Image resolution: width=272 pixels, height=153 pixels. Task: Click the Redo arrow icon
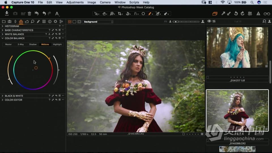click(x=50, y=13)
